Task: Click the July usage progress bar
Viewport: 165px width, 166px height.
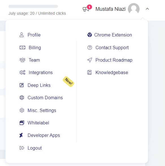Action: 33,6
